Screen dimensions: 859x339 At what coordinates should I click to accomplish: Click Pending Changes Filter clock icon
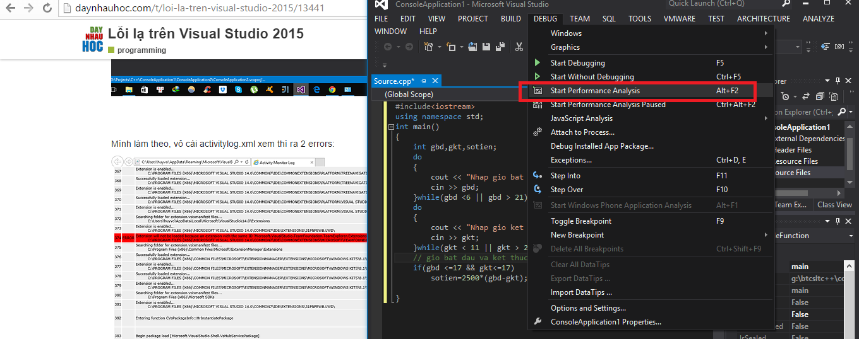785,96
